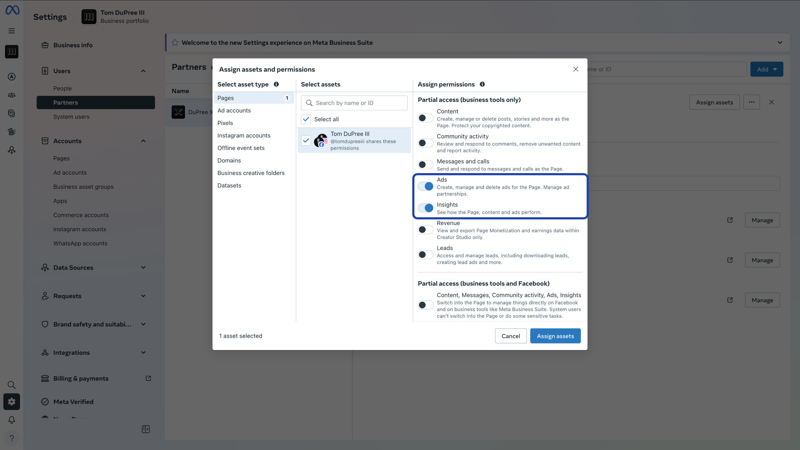Select Instagram accounts asset type
This screenshot has height=450, width=800.
click(x=244, y=136)
